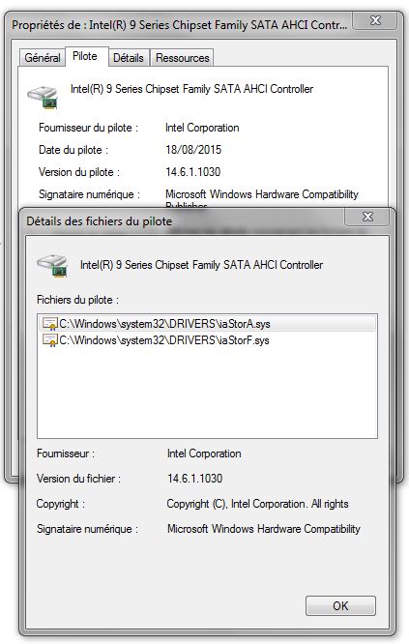Select the iaStorA.sys driver file entry
409x644 pixels.
coord(208,324)
